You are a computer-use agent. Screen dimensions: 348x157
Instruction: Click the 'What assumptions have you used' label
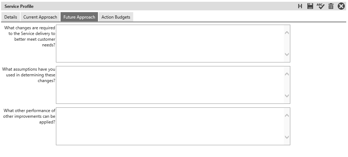pyautogui.click(x=28, y=75)
